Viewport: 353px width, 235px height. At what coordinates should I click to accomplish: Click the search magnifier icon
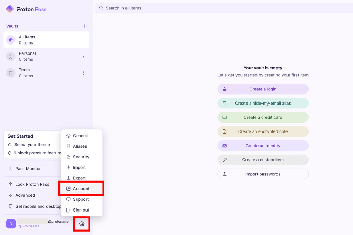click(x=101, y=8)
